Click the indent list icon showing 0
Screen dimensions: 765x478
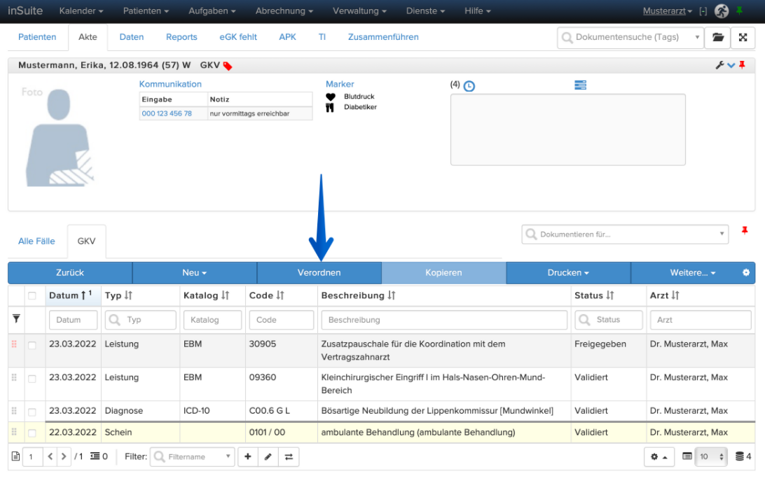[x=95, y=456]
